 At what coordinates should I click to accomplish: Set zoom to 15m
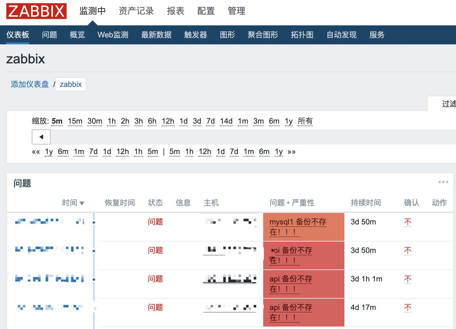tap(75, 121)
